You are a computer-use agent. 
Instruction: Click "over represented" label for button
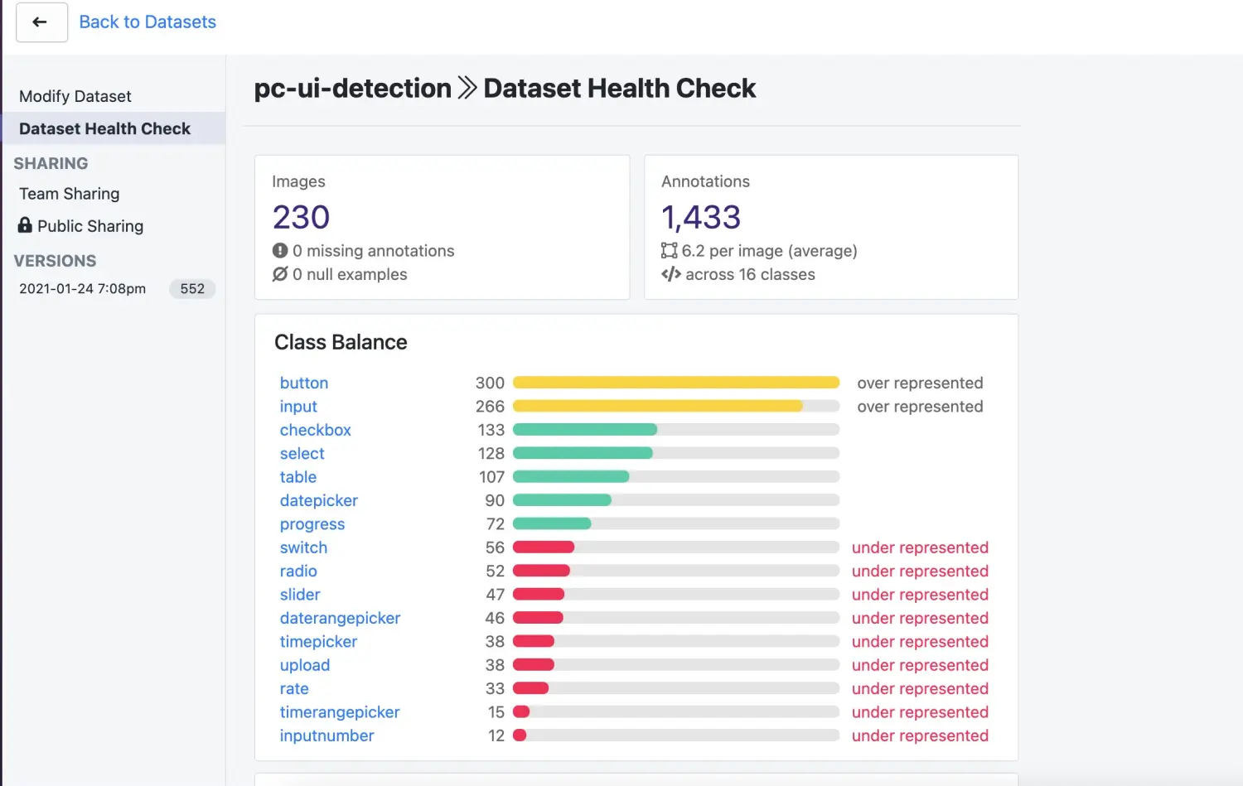[920, 383]
